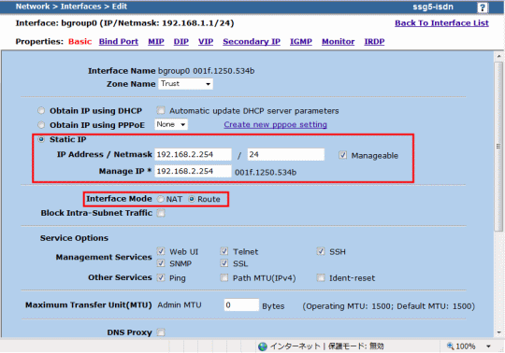Screen dimensions: 505x353
Task: Open the Zone Name dropdown set to Trust
Action: tap(185, 84)
